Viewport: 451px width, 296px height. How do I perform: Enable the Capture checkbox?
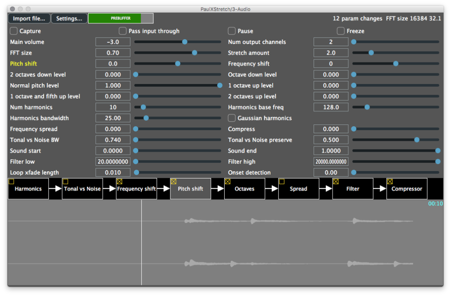[14, 31]
